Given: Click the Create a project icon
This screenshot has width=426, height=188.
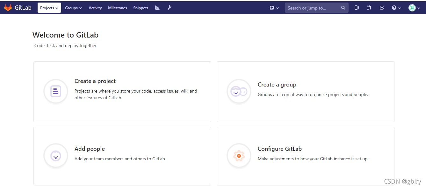Looking at the screenshot, I should click(x=56, y=92).
